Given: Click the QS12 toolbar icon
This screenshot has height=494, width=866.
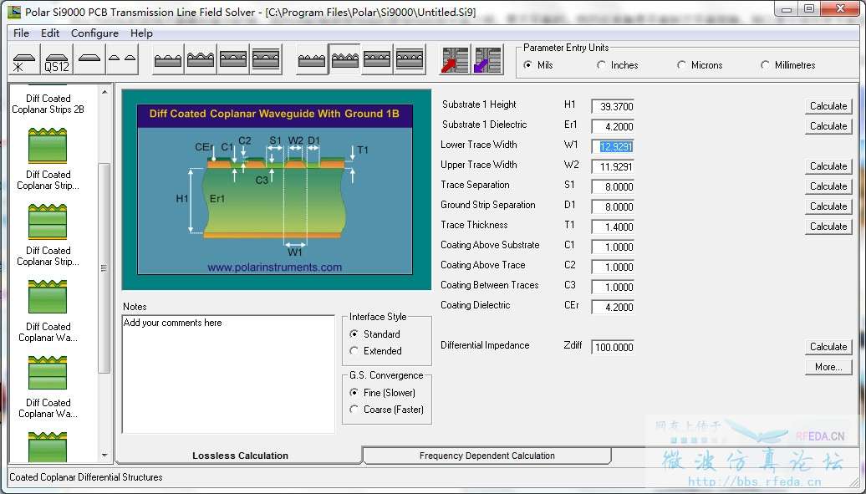Looking at the screenshot, I should tap(57, 60).
